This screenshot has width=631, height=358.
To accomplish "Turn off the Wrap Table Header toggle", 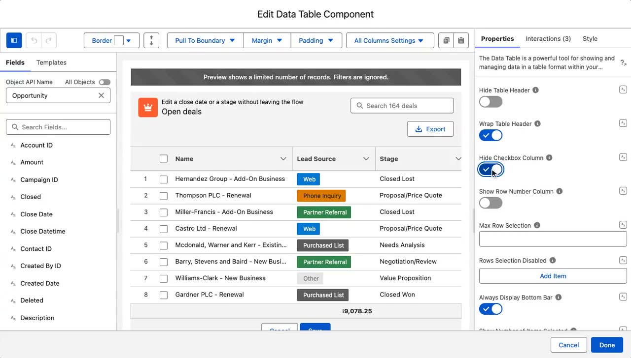I will pyautogui.click(x=491, y=135).
